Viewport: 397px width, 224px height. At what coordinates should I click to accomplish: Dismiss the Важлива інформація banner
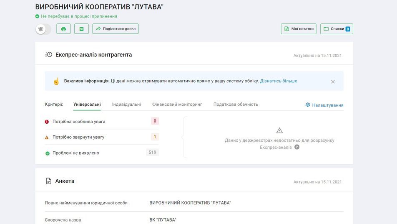tap(333, 81)
